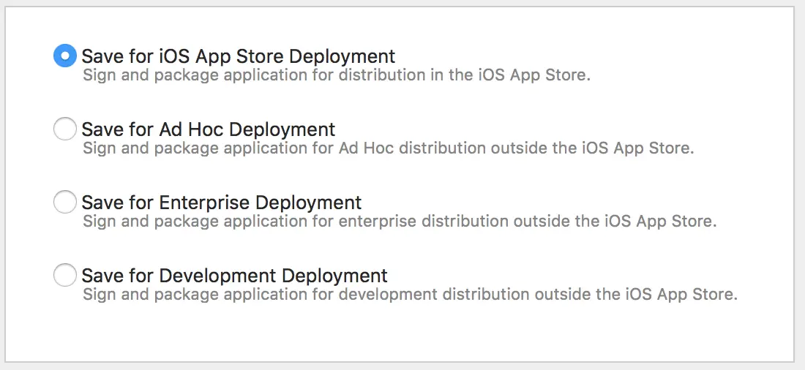This screenshot has height=370, width=805.
Task: Click description mentioning enterprise distribution outside
Action: coord(400,222)
